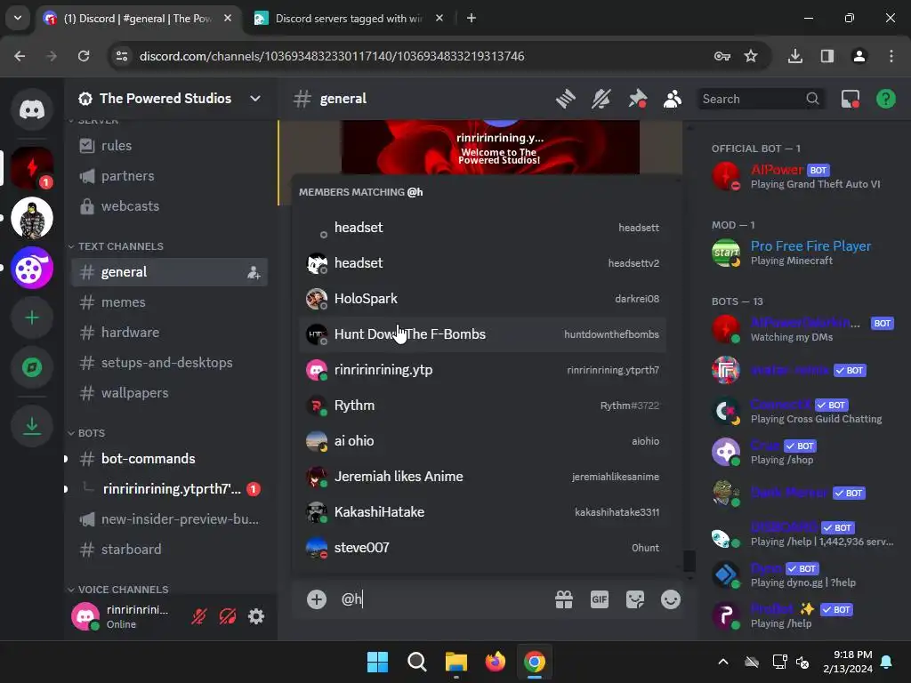Open emoji picker icon

point(671,599)
